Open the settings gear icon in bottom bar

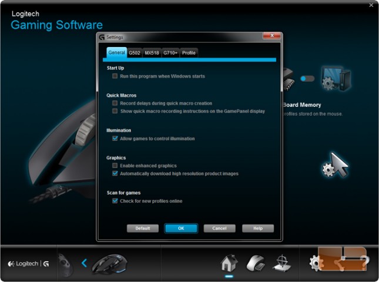point(316,263)
